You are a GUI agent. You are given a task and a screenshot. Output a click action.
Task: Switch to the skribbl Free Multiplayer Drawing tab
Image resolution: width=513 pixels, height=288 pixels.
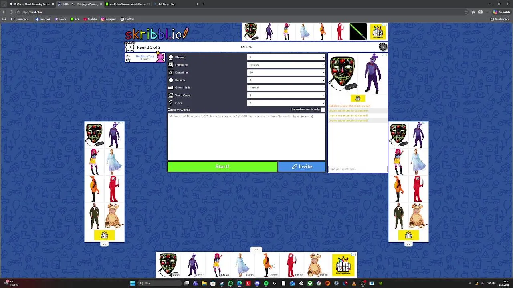[x=79, y=4]
